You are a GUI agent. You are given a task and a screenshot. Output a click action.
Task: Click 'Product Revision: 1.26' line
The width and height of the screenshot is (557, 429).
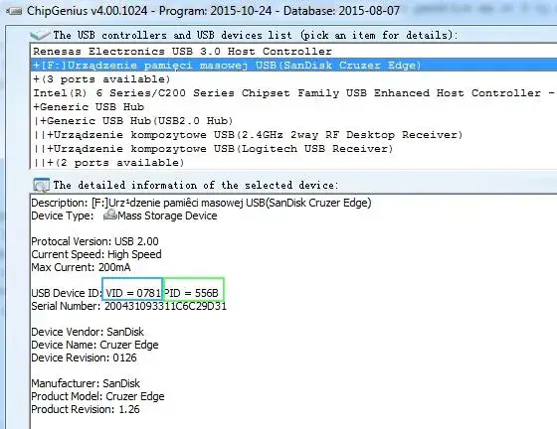86,409
